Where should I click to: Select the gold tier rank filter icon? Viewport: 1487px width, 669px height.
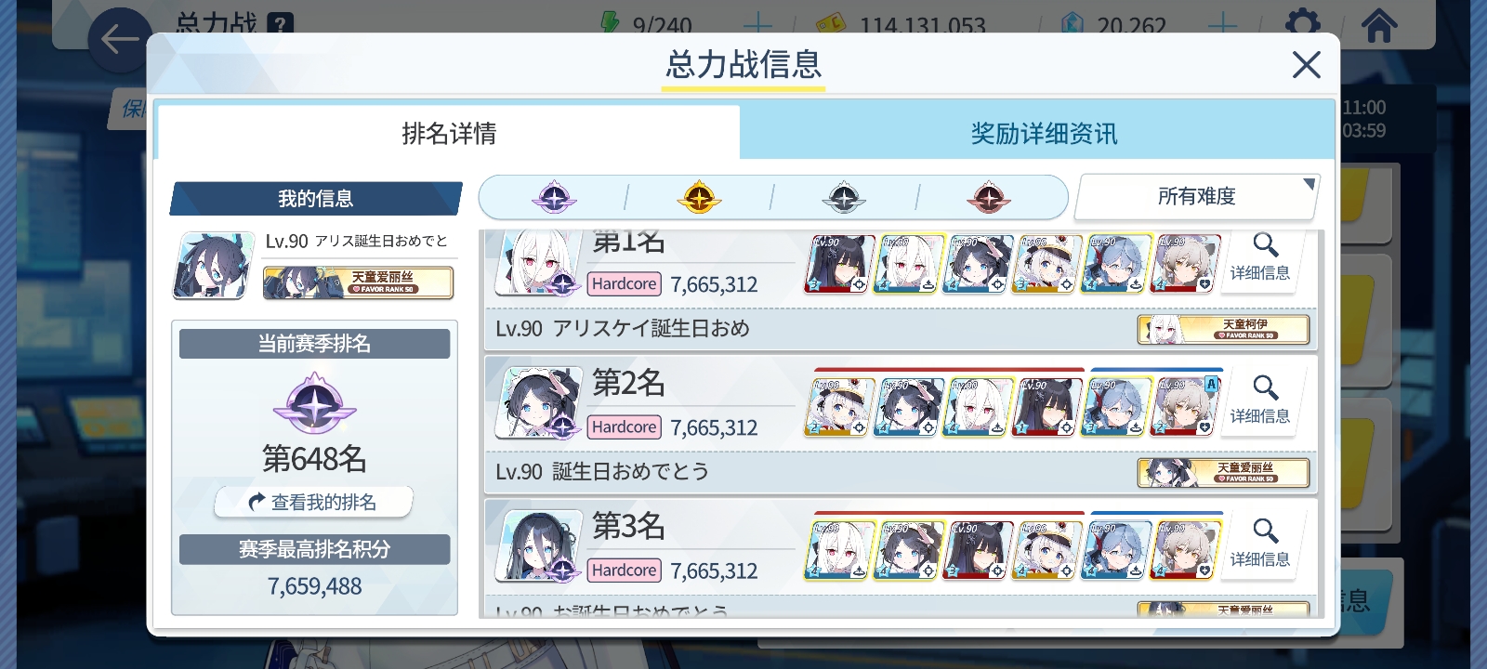pos(699,198)
